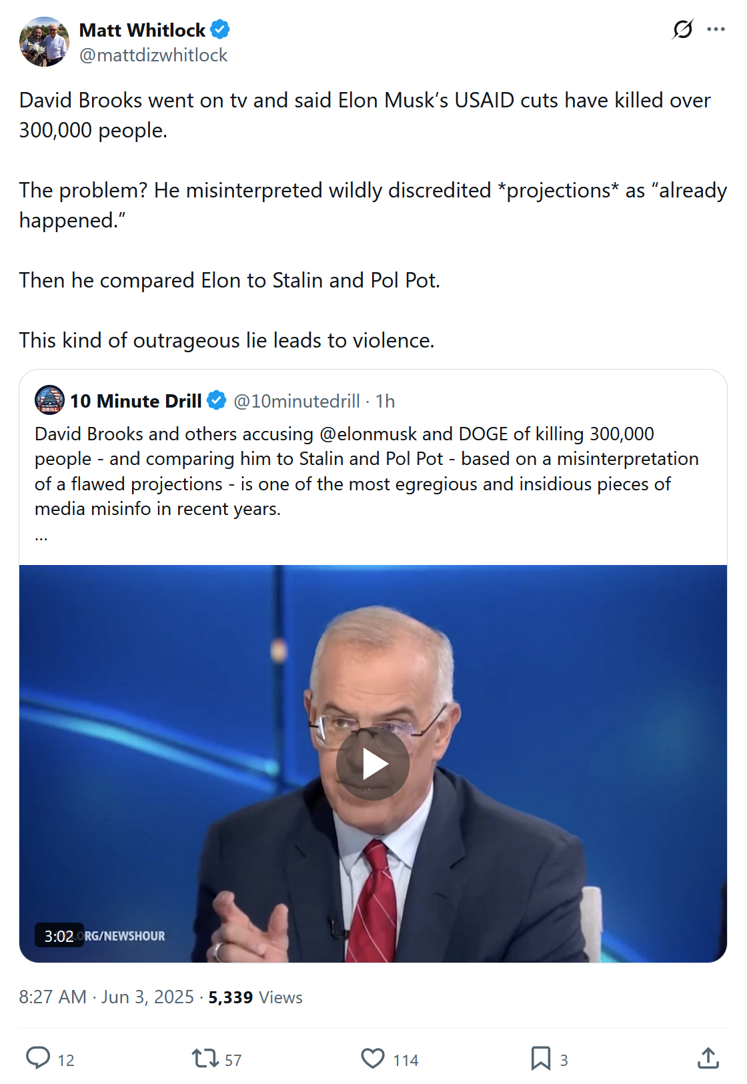Click the quoted post's 1h timestamp
The height and width of the screenshot is (1084, 747).
(x=386, y=401)
